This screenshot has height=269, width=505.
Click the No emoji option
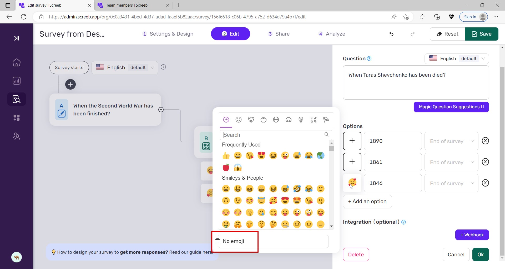pos(273,241)
